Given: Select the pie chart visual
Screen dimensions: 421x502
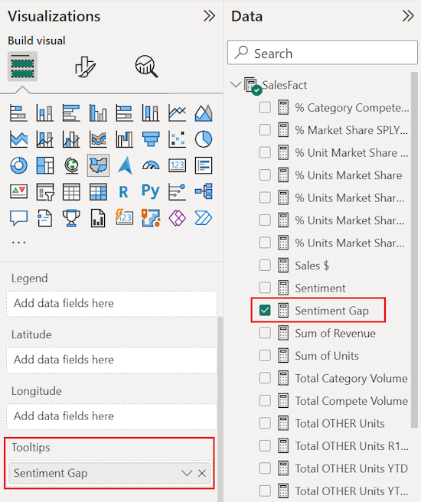Looking at the screenshot, I should click(204, 139).
